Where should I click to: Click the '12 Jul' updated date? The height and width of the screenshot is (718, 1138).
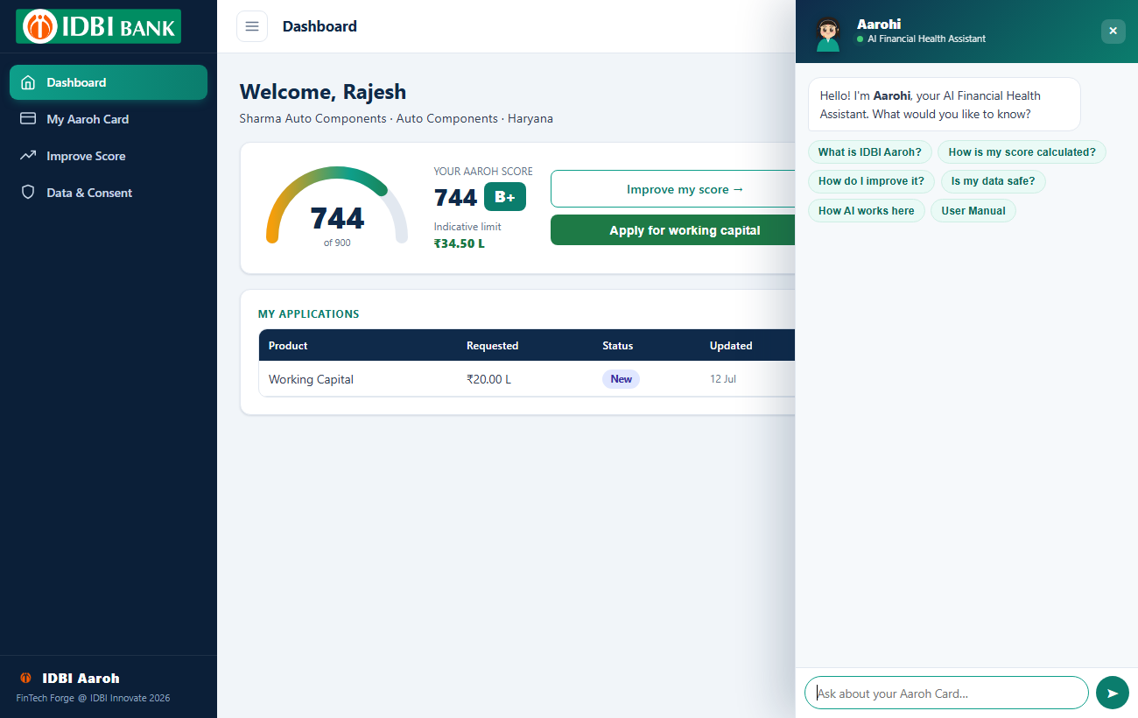723,379
